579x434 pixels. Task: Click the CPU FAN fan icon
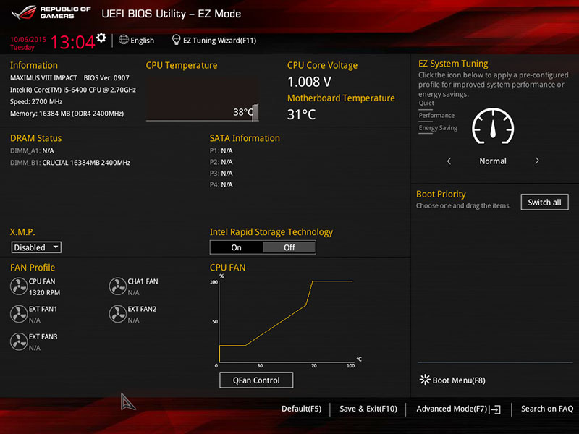19,286
